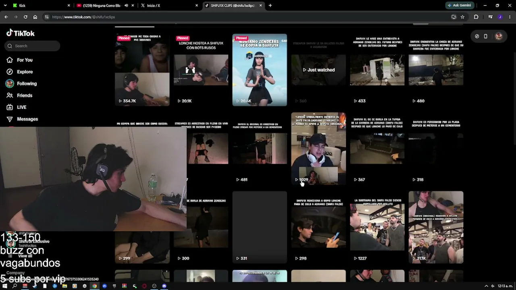Mute the Ninguna Como Ella tab audio
The height and width of the screenshot is (290, 516).
[x=126, y=6]
